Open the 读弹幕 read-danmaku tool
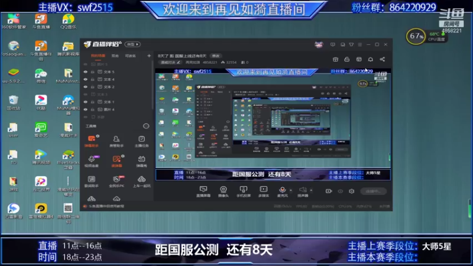Screen dimensions: 473x266 (116, 161)
